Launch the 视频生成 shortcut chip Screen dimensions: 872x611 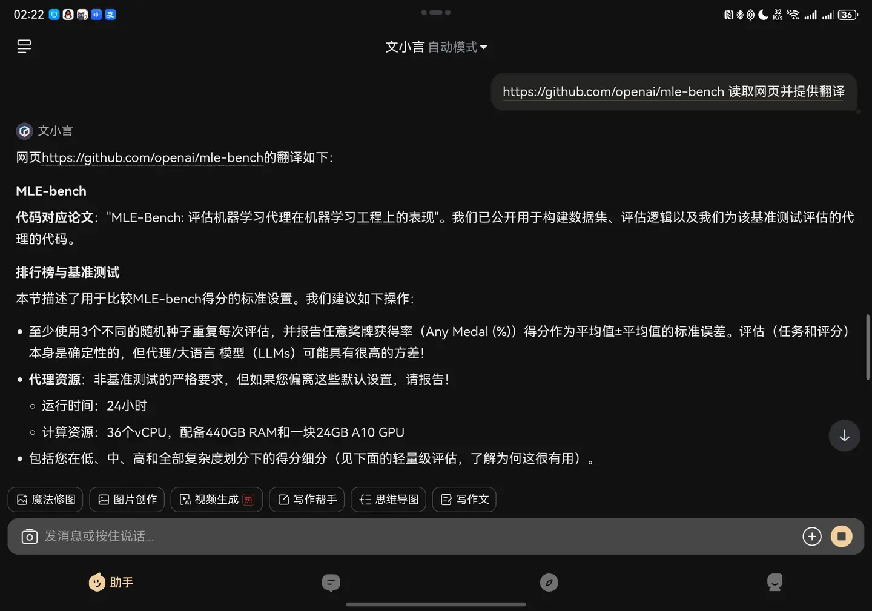click(217, 500)
